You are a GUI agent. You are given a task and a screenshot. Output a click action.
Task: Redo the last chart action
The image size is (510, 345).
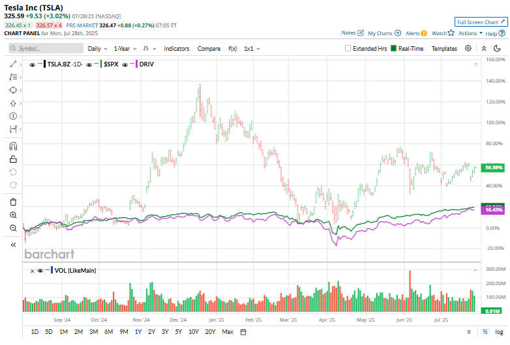[13, 186]
